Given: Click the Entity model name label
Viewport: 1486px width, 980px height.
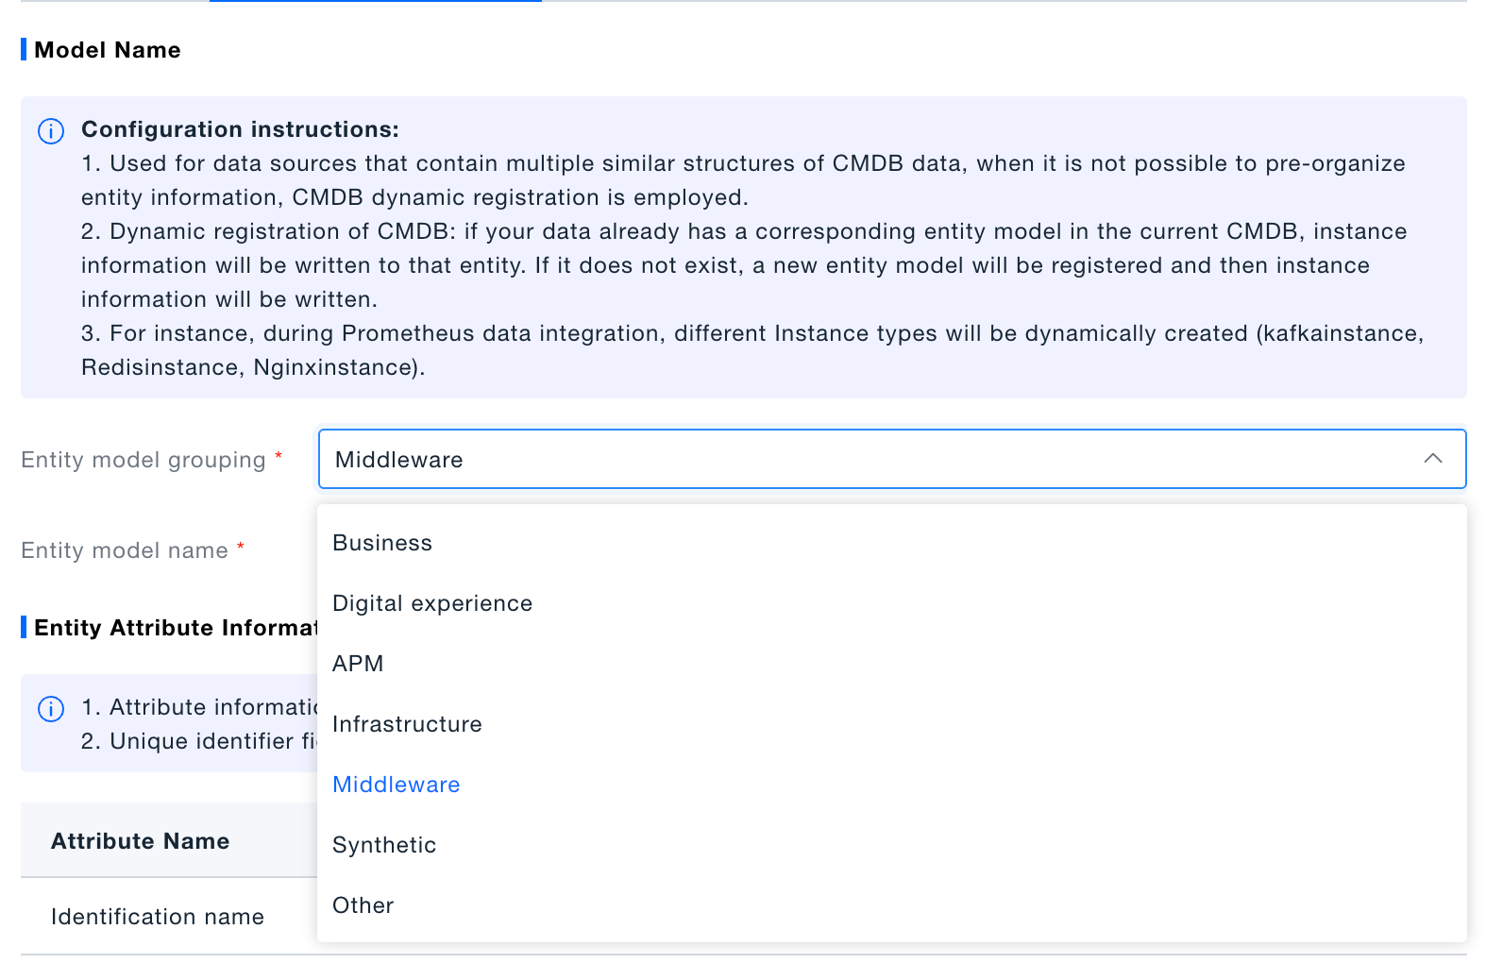Looking at the screenshot, I should tap(125, 550).
